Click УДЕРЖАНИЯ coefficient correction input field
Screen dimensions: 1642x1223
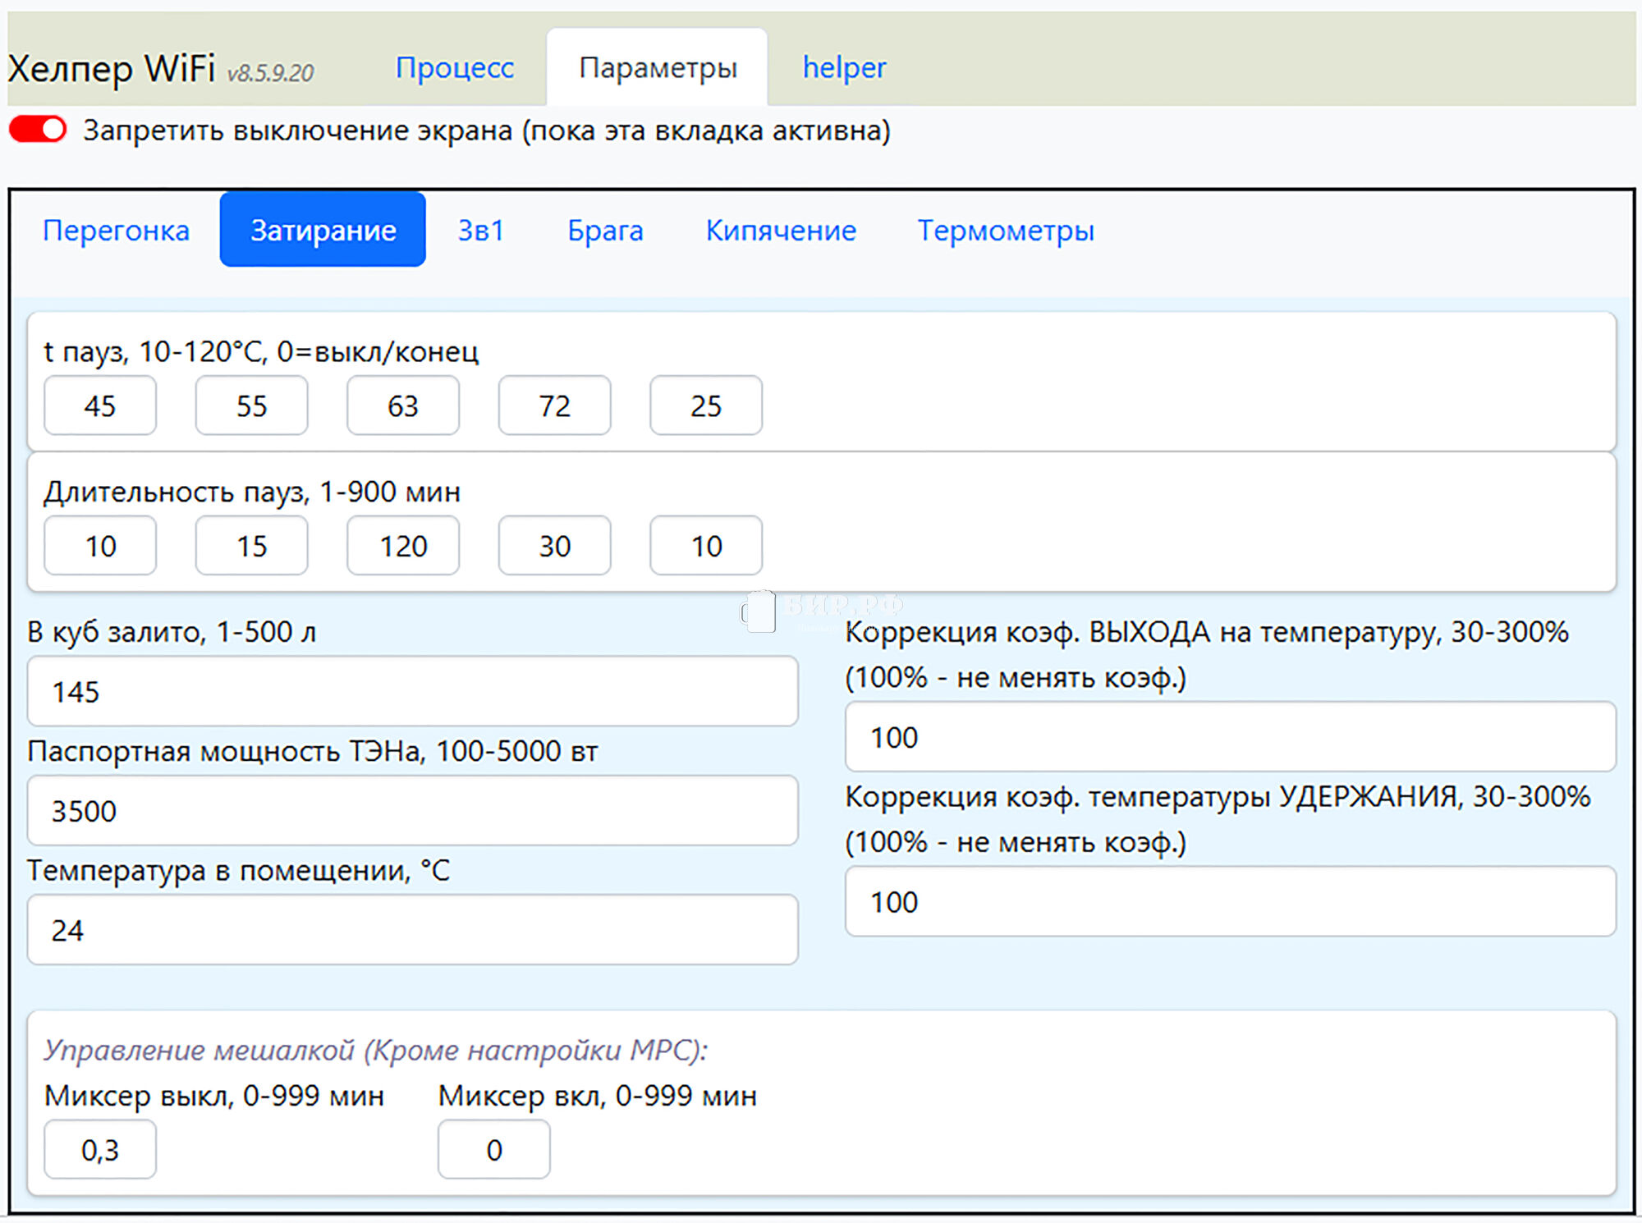pos(1230,902)
